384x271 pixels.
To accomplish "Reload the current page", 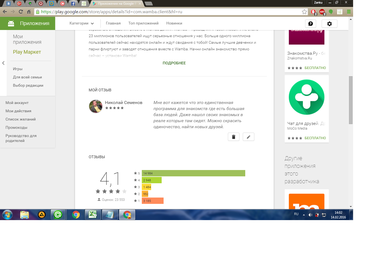I will [21, 12].
